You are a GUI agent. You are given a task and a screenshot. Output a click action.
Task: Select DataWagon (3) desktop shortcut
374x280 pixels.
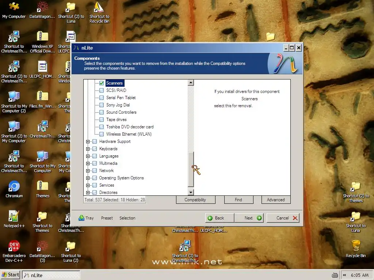(42, 252)
